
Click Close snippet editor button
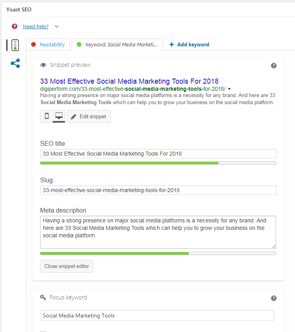pos(66,266)
